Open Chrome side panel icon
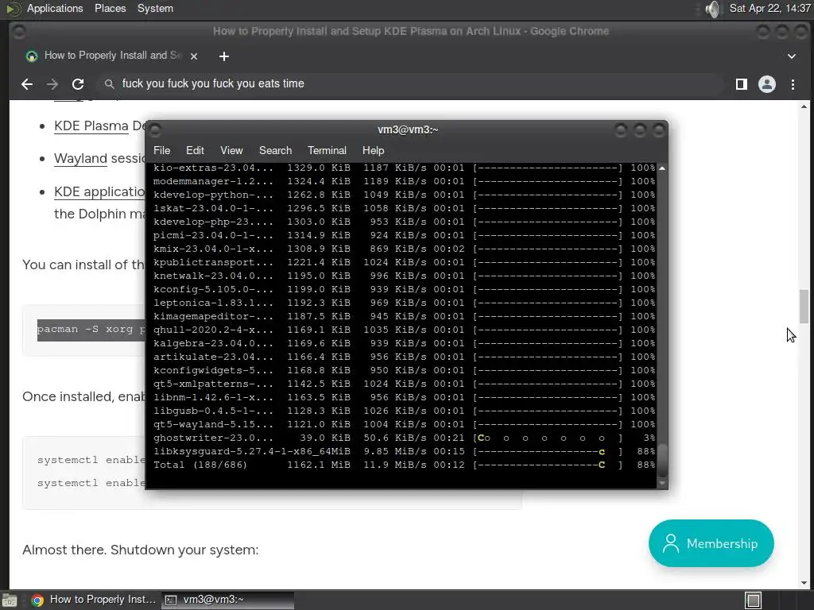This screenshot has height=610, width=814. [x=742, y=84]
